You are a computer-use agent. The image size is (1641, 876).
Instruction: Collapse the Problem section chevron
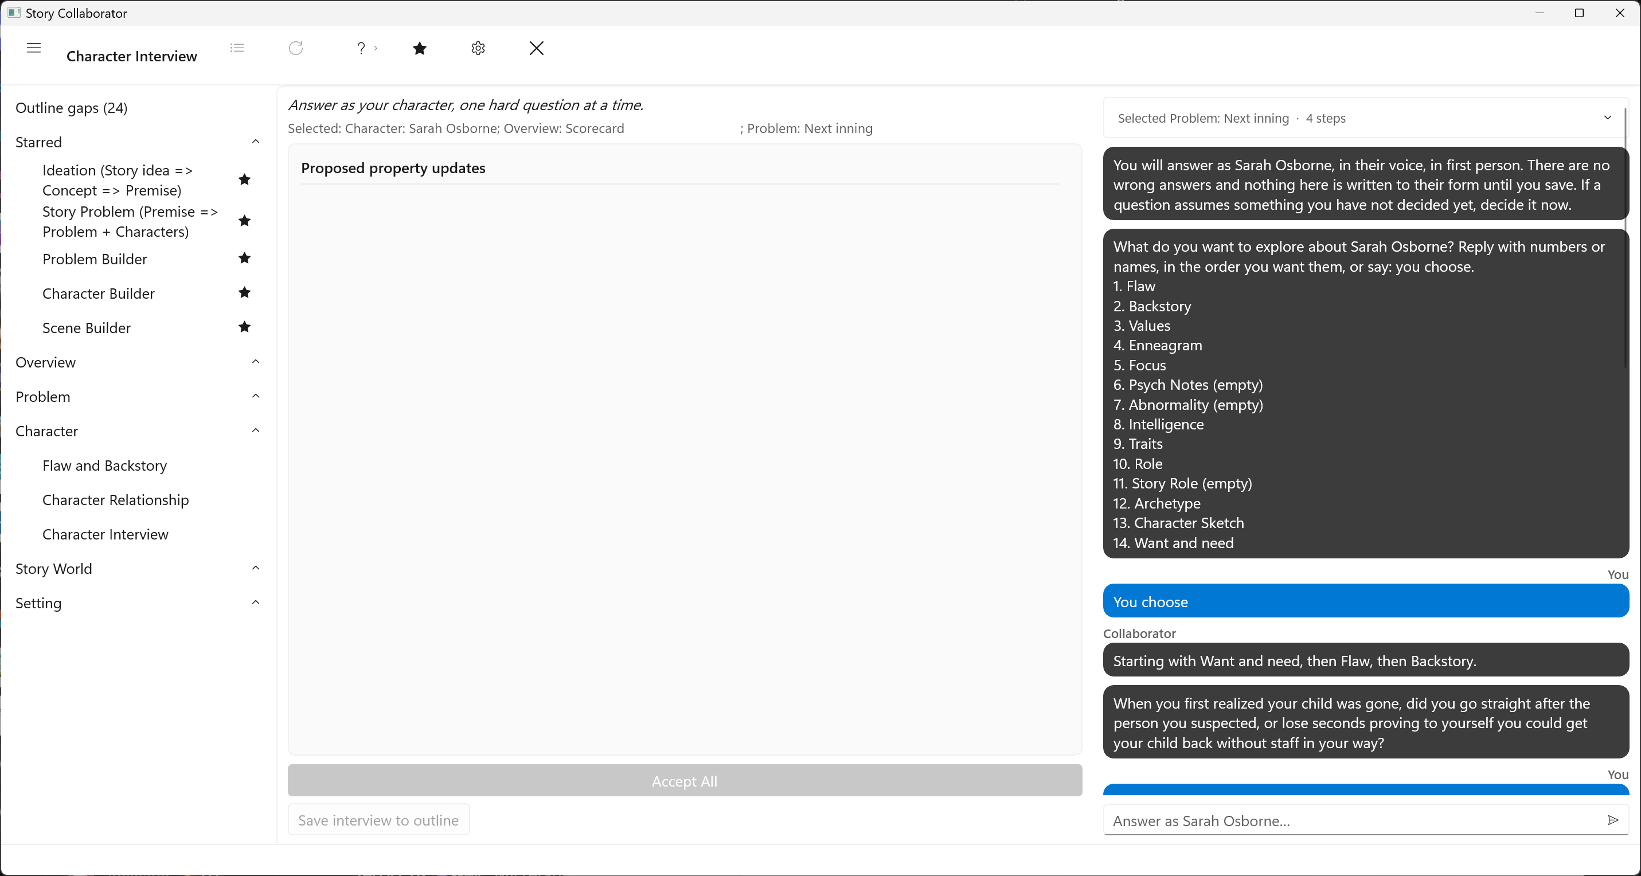tap(256, 396)
